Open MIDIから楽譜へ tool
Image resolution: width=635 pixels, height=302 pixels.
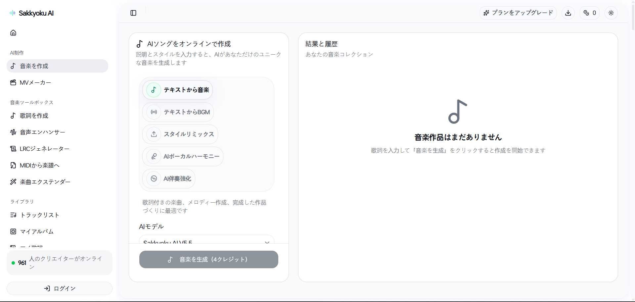click(57, 165)
